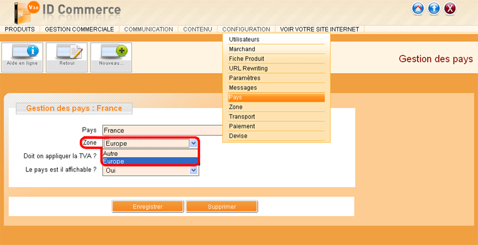The image size is (478, 245).
Task: Choose URL Rewriting menu entry
Action: pos(276,68)
